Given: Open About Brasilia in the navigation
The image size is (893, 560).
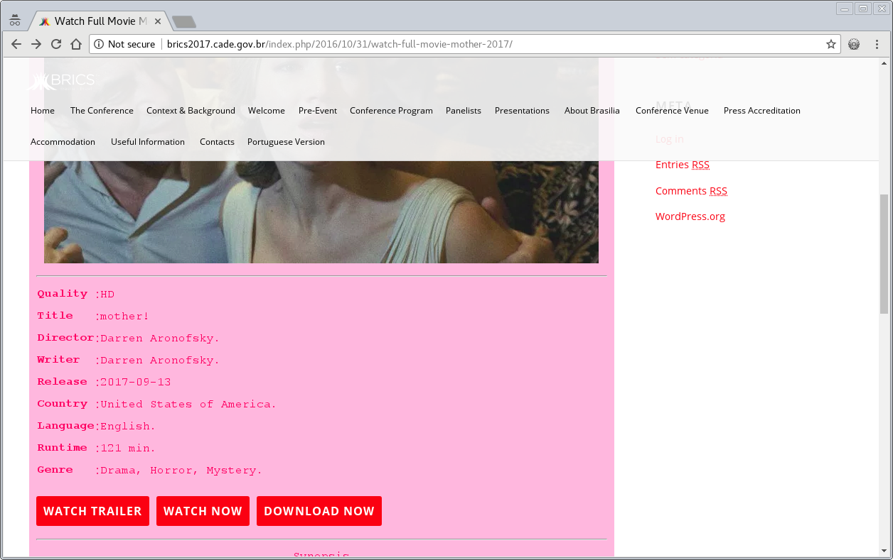Looking at the screenshot, I should (x=592, y=111).
